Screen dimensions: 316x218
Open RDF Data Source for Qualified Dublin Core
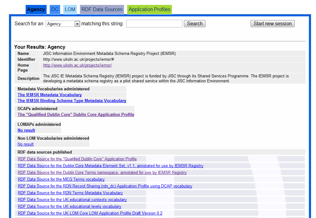tap(77, 159)
